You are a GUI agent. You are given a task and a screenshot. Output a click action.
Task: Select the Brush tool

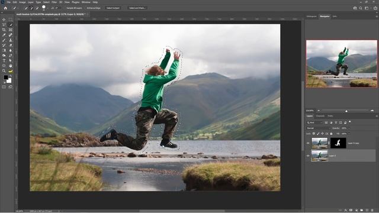(4, 40)
